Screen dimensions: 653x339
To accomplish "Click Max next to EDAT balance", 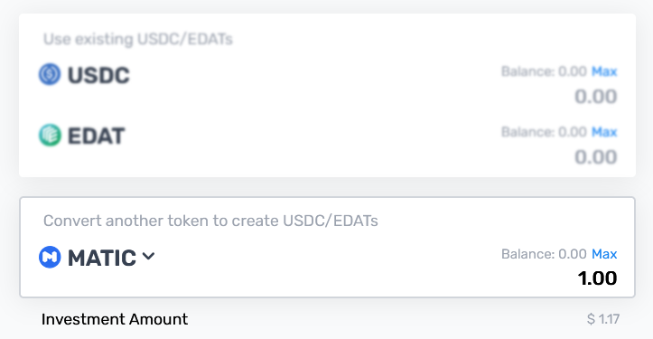I will pyautogui.click(x=604, y=132).
